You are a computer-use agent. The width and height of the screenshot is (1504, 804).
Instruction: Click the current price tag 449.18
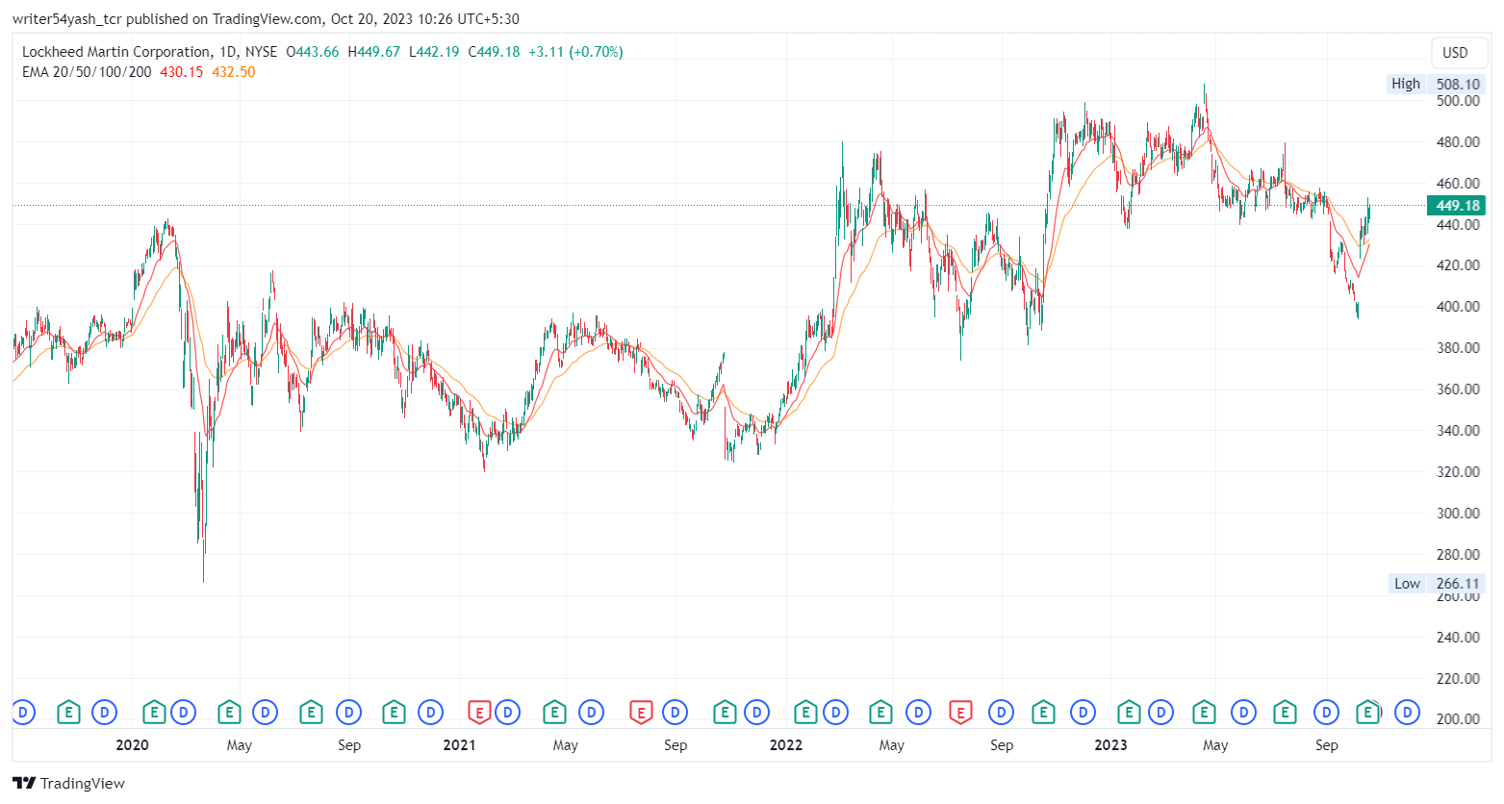point(1458,206)
